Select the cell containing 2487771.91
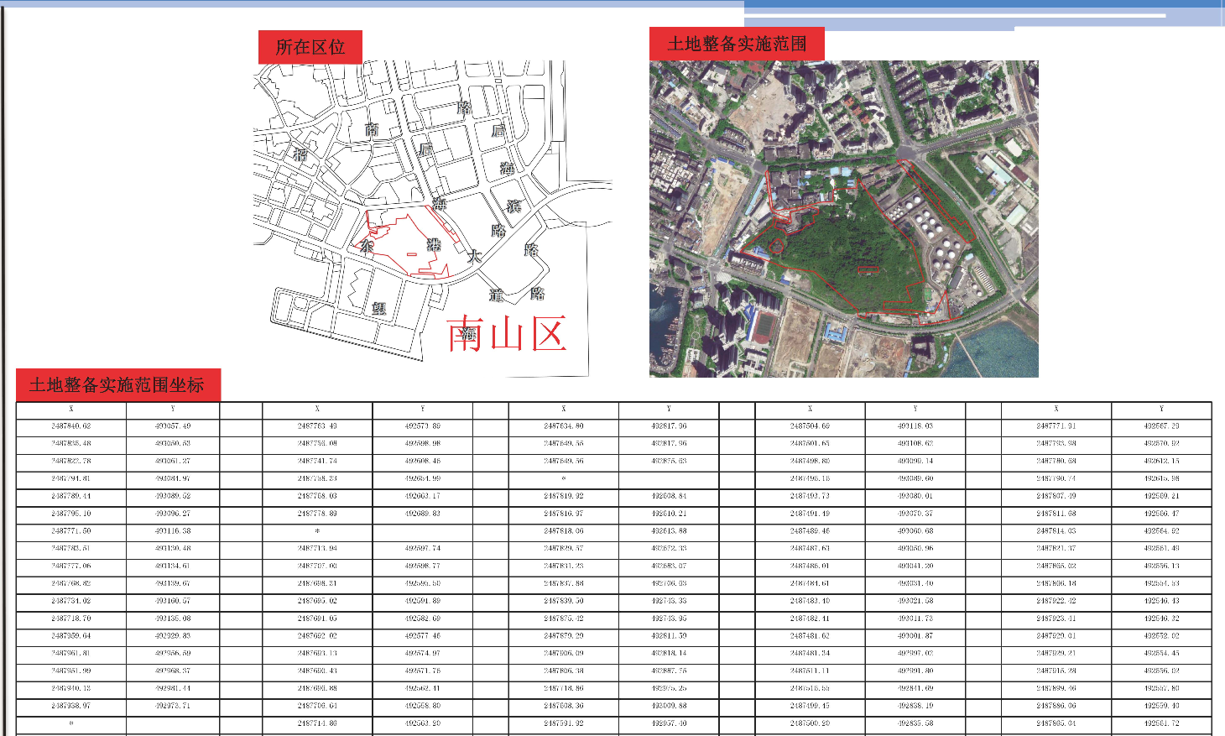 click(x=1056, y=426)
